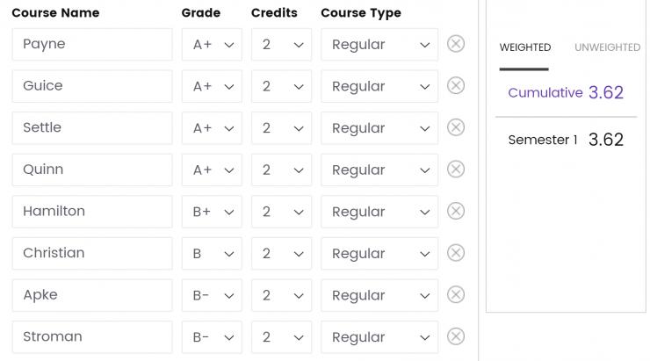The width and height of the screenshot is (650, 361).
Task: Select the Weighted tab
Action: coord(524,47)
